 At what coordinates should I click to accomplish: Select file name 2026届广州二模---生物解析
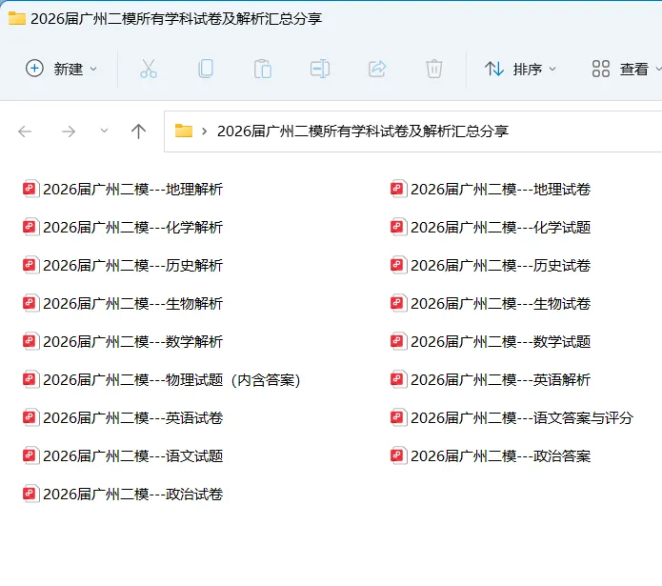point(133,303)
